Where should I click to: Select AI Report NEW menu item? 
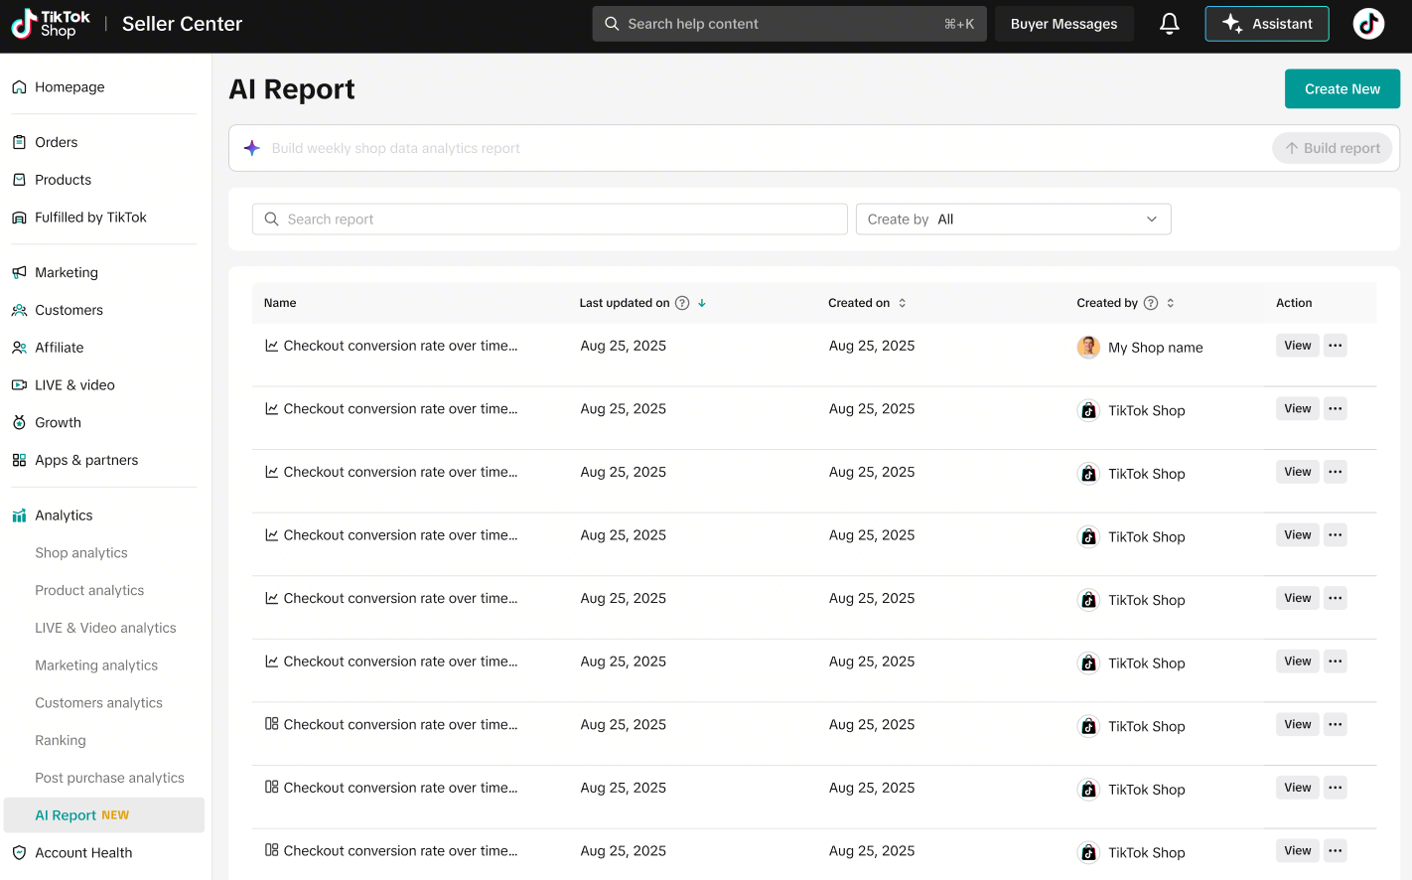point(103,815)
